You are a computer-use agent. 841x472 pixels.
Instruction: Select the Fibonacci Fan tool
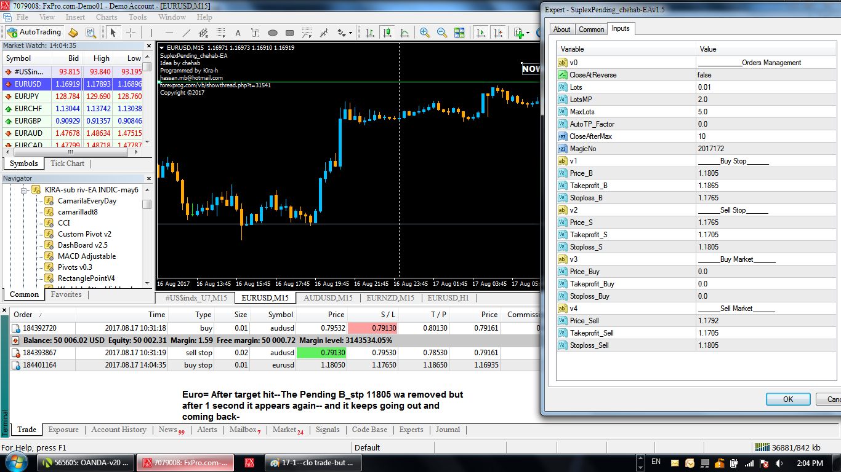point(307,33)
